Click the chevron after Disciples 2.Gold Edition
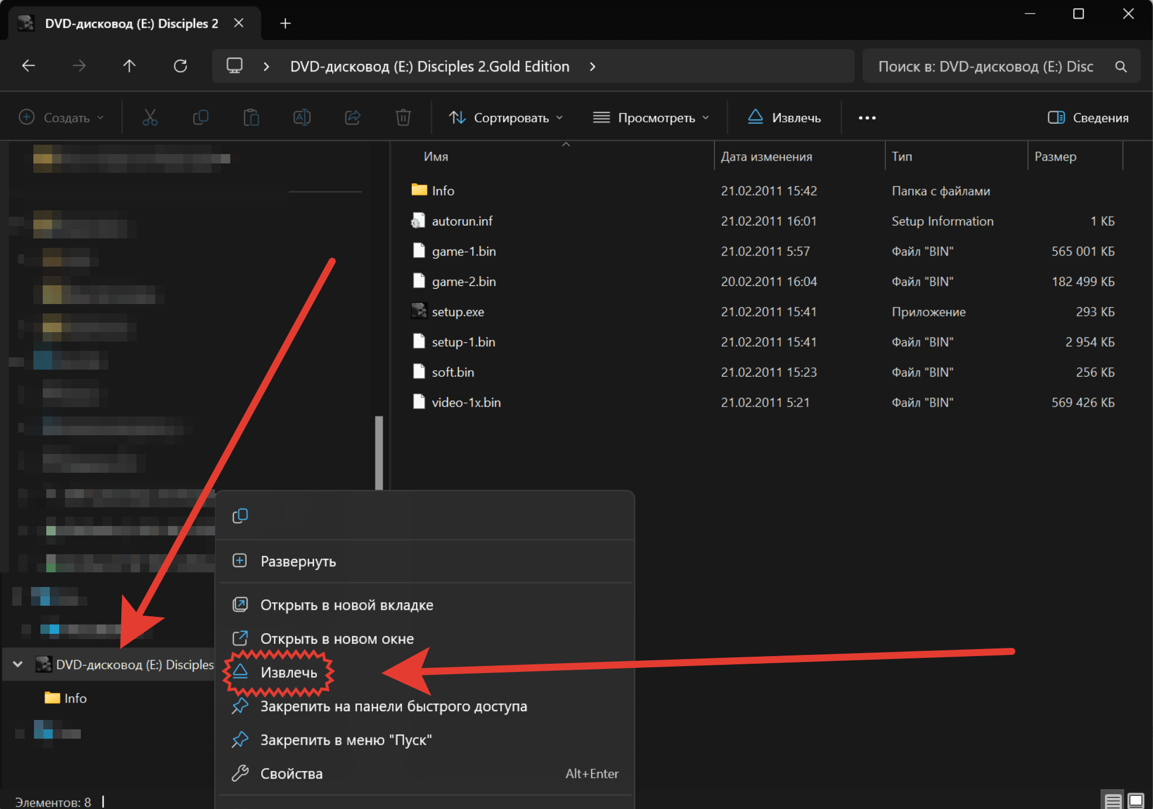This screenshot has width=1153, height=809. (592, 66)
